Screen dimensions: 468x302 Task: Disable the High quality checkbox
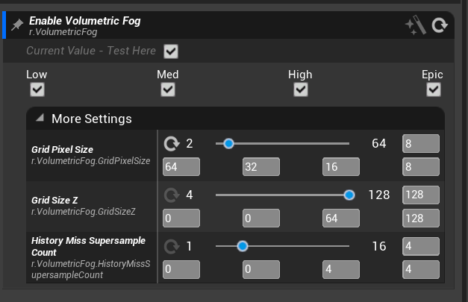pos(301,89)
